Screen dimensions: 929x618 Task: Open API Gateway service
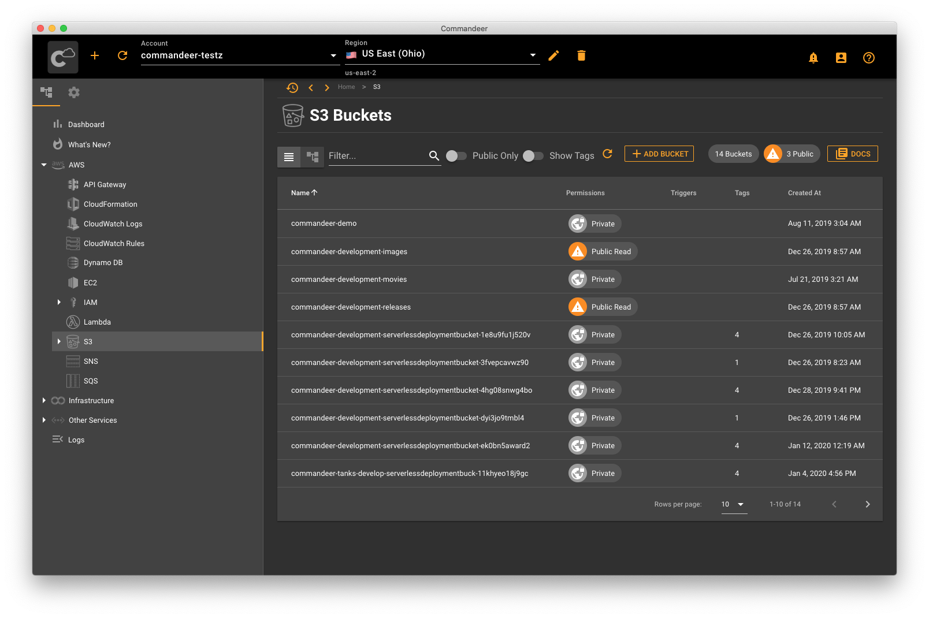(105, 185)
